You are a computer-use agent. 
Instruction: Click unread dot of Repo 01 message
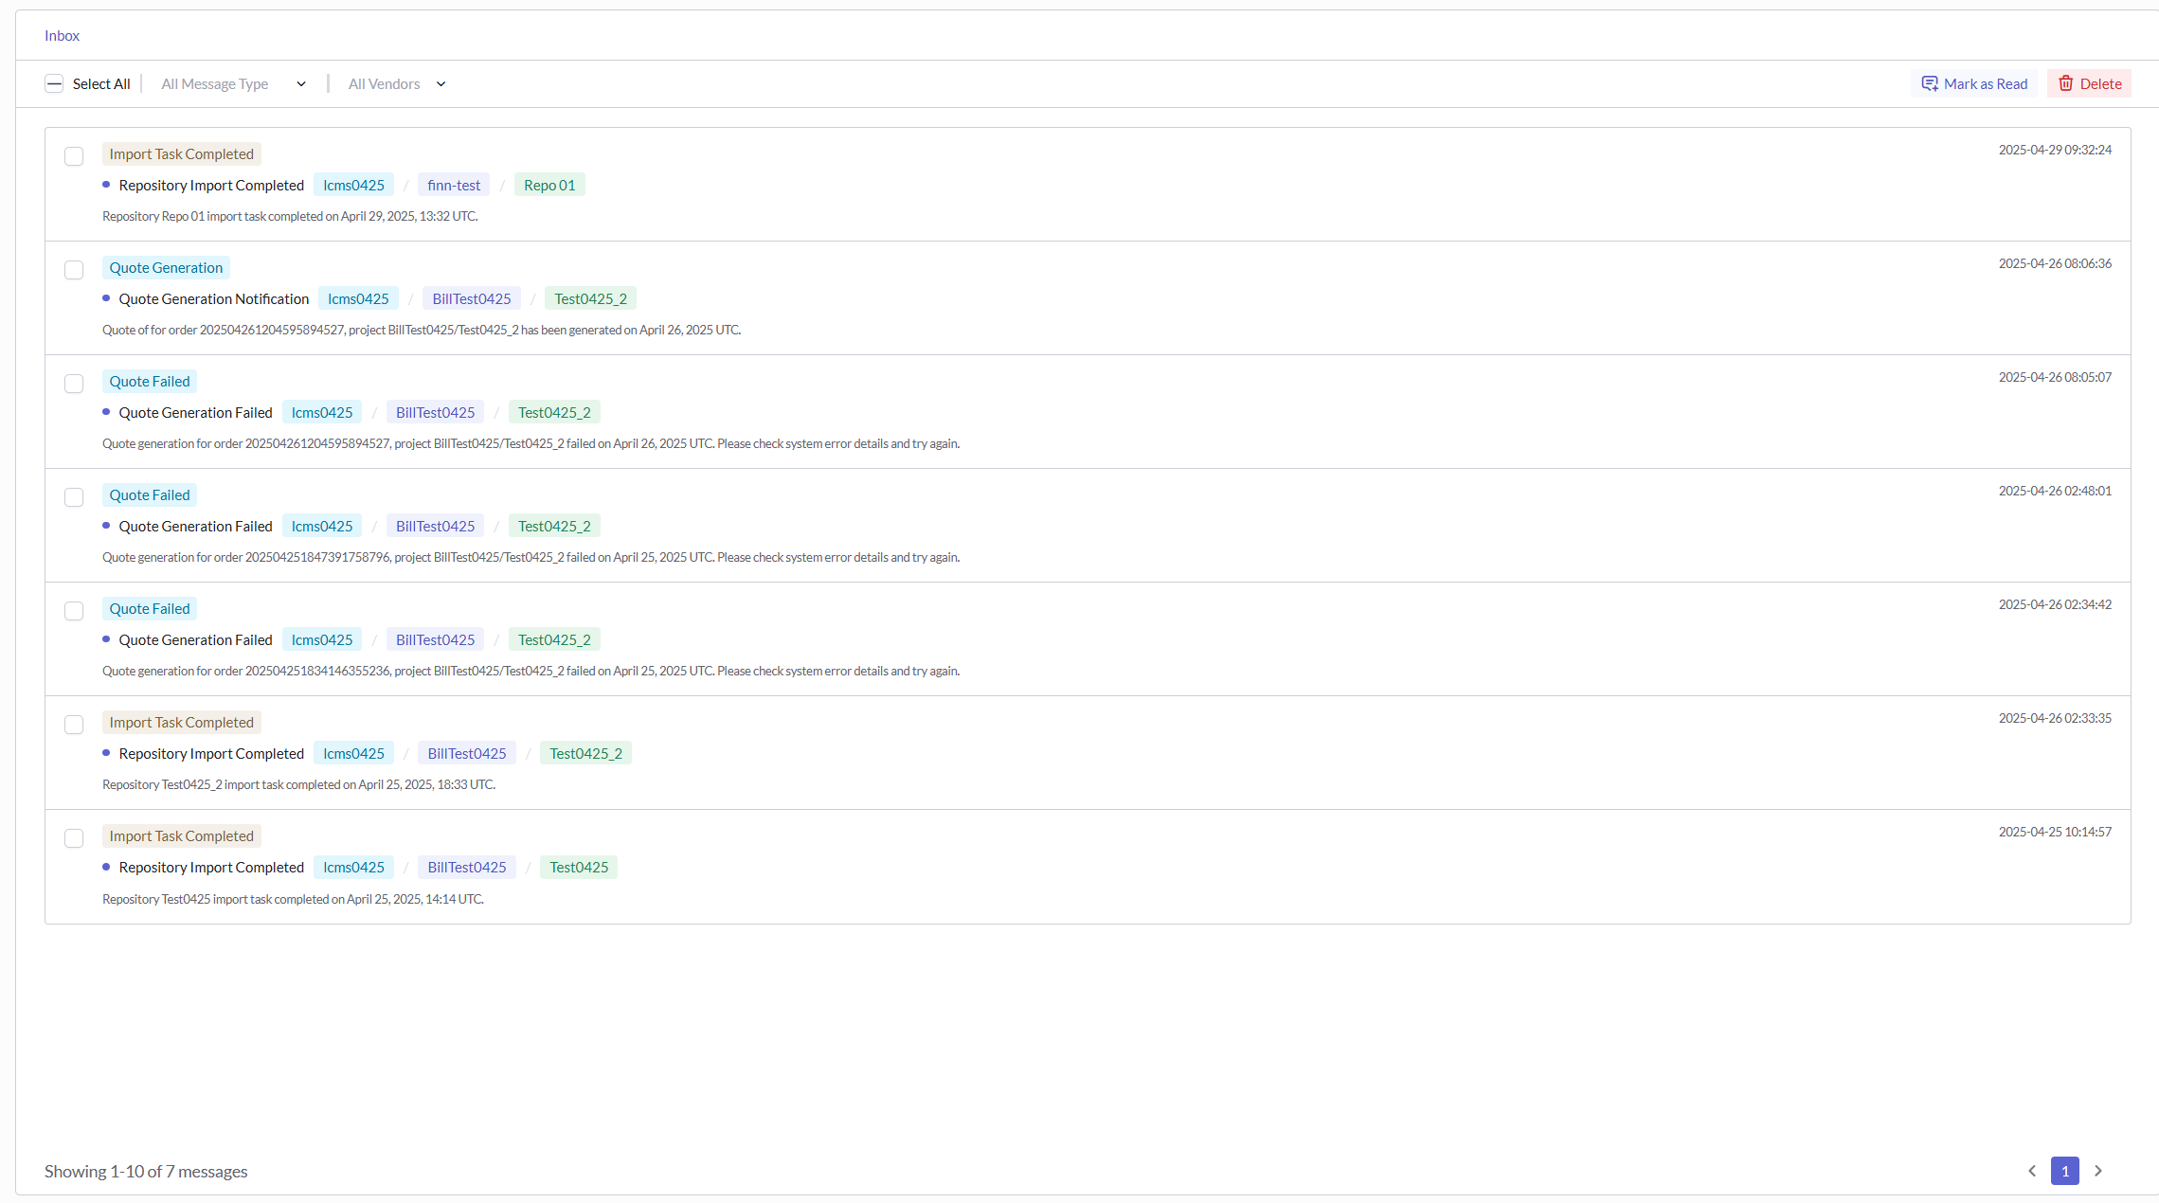106,185
